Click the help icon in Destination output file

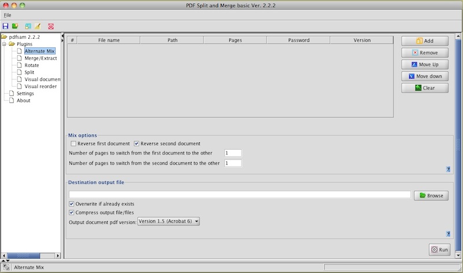[448, 234]
